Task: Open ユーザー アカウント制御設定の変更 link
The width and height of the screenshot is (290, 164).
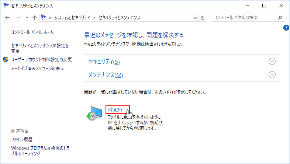Action: pos(41,59)
